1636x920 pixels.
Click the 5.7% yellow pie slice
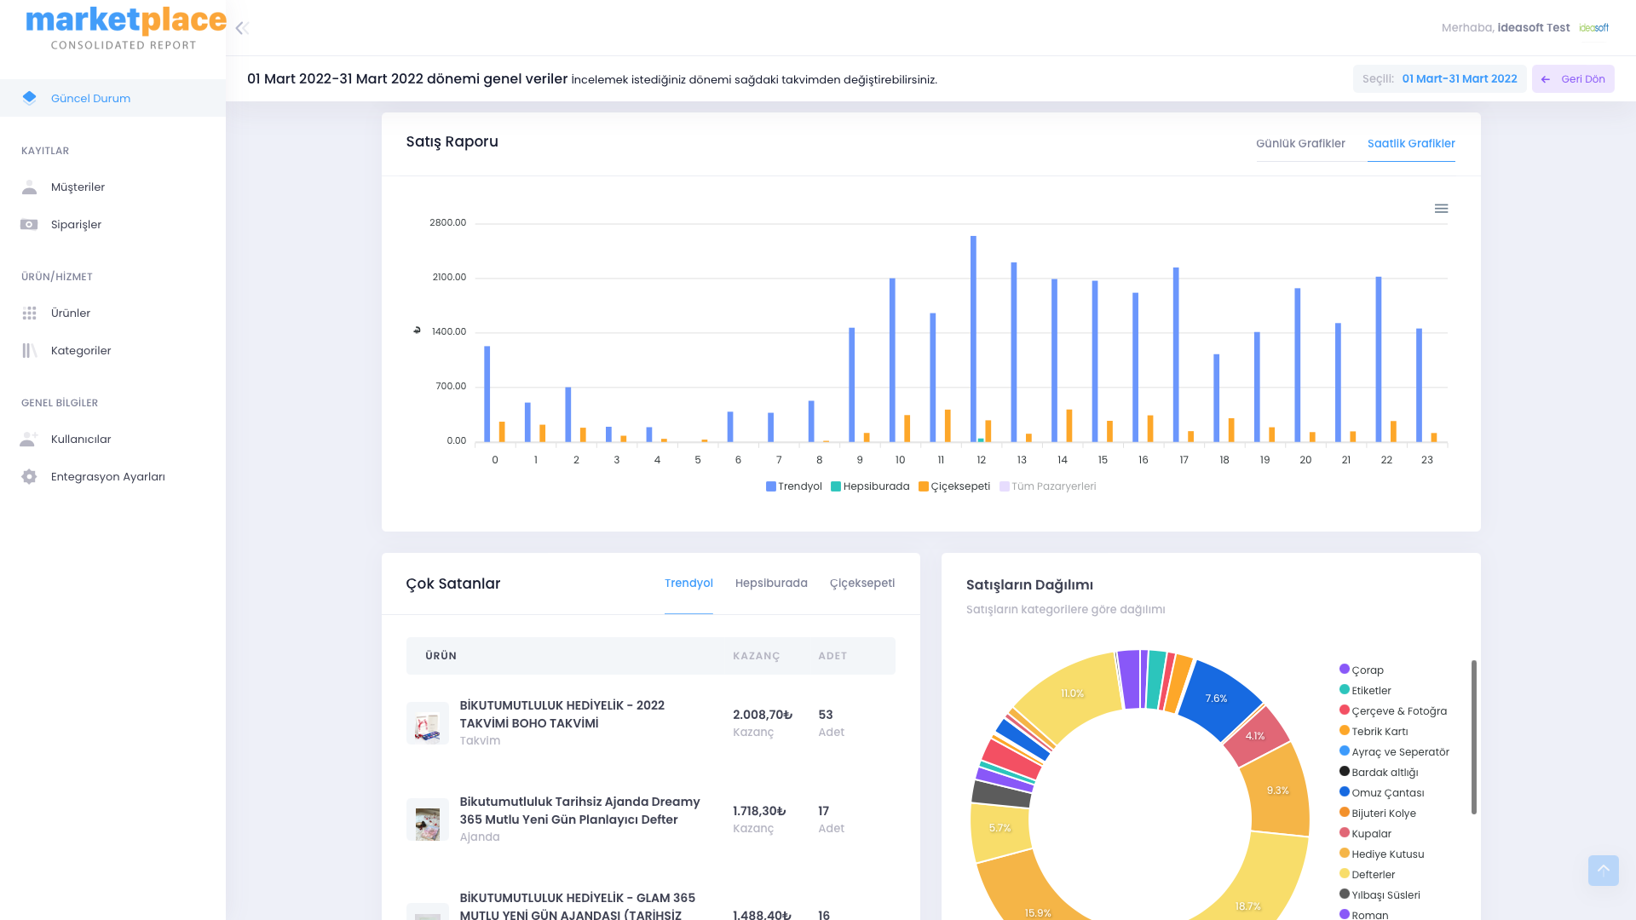[1000, 830]
